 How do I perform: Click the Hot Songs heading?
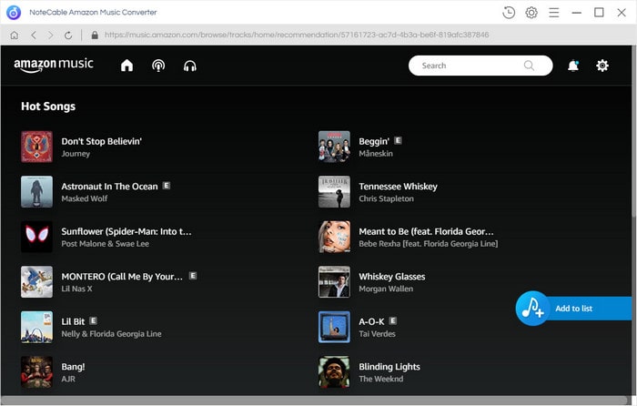tap(48, 107)
